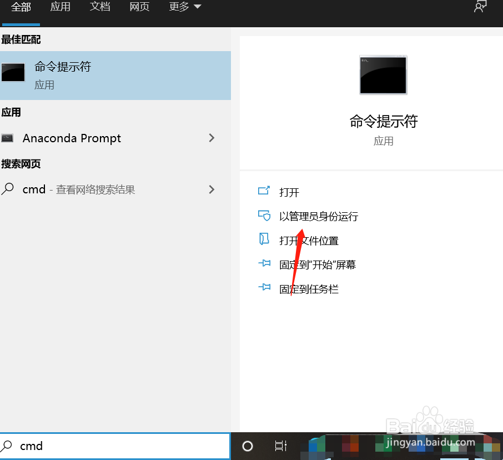Click the large 命令提示符 icon in preview pane
This screenshot has width=503, height=460.
[383, 75]
